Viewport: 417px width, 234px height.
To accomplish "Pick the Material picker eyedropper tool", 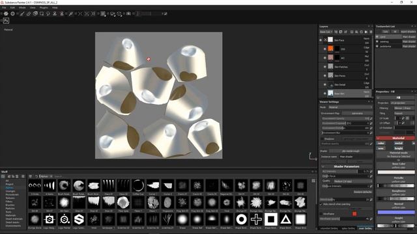I will [x=71, y=14].
